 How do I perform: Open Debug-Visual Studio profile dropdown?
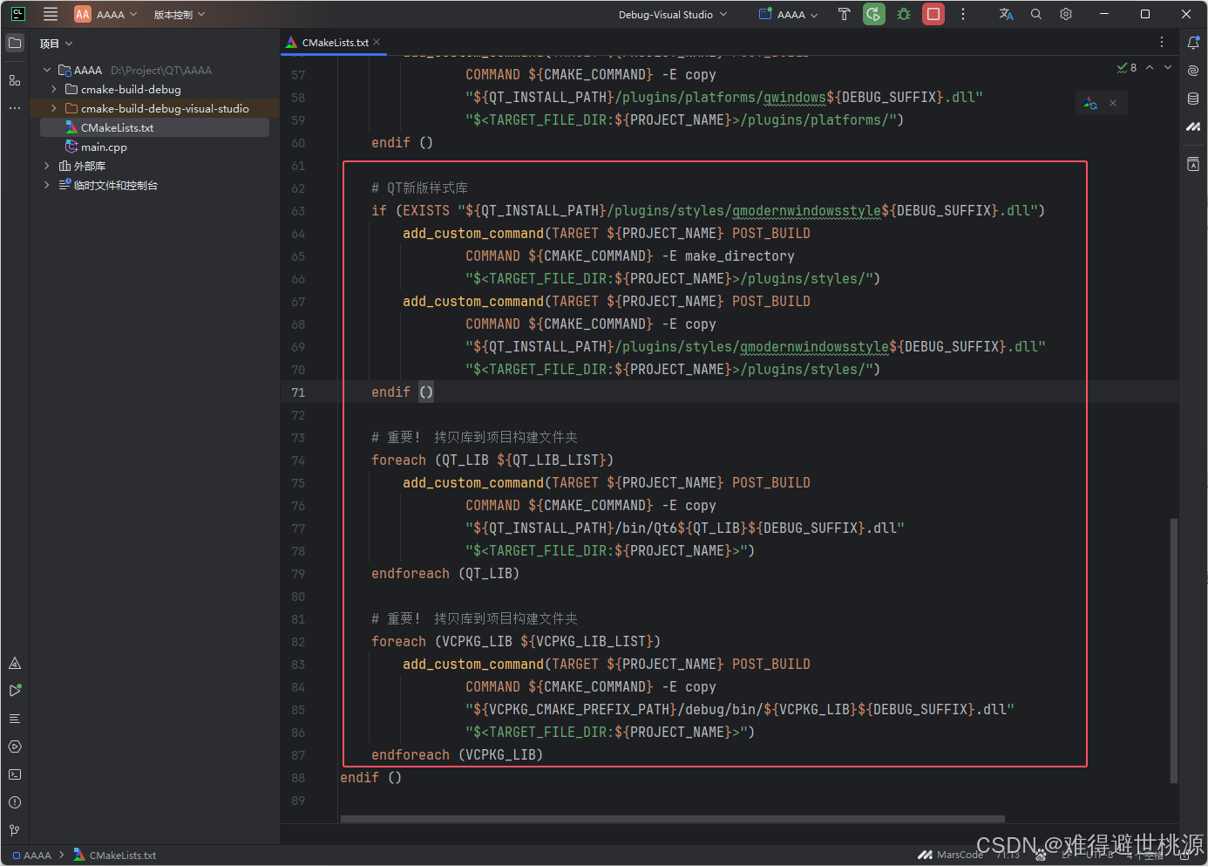[673, 14]
